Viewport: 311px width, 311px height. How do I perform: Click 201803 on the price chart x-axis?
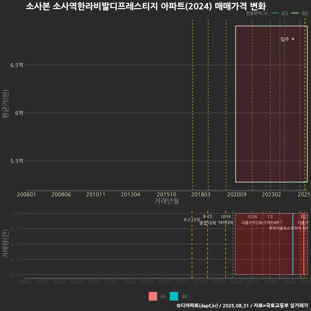201,194
